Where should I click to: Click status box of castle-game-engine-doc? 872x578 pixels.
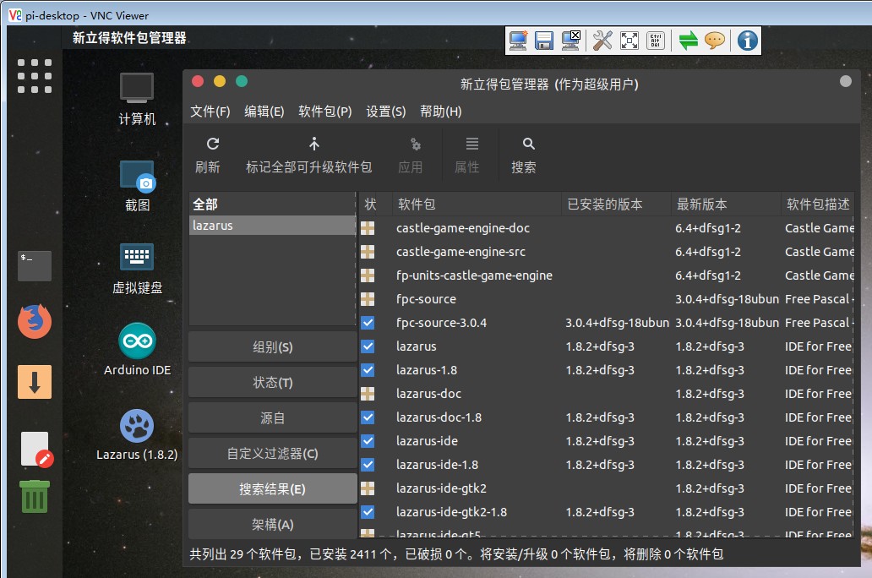pos(368,228)
